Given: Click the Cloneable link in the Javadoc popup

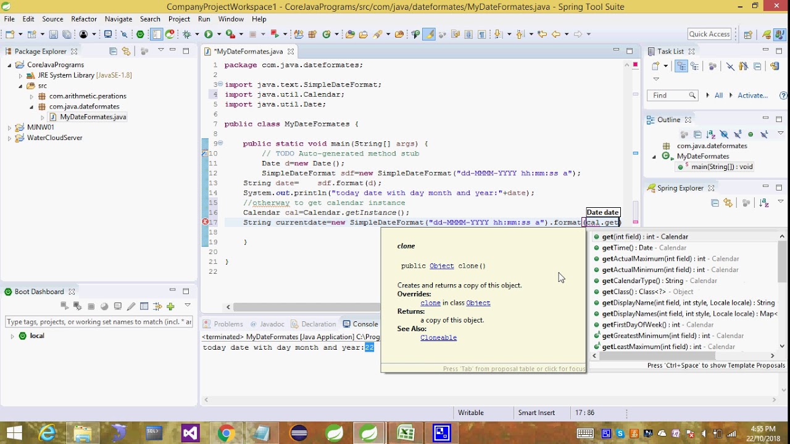Looking at the screenshot, I should click(x=438, y=337).
